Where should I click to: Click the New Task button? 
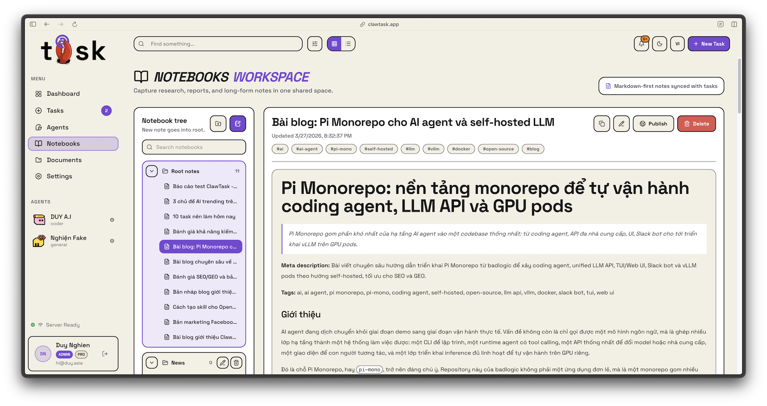click(x=709, y=44)
